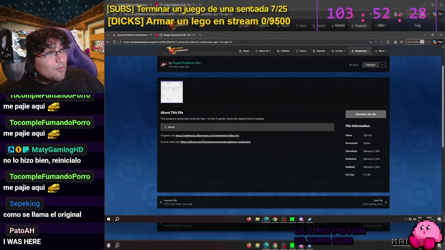Click the translate page icon in address bar

tap(371, 42)
